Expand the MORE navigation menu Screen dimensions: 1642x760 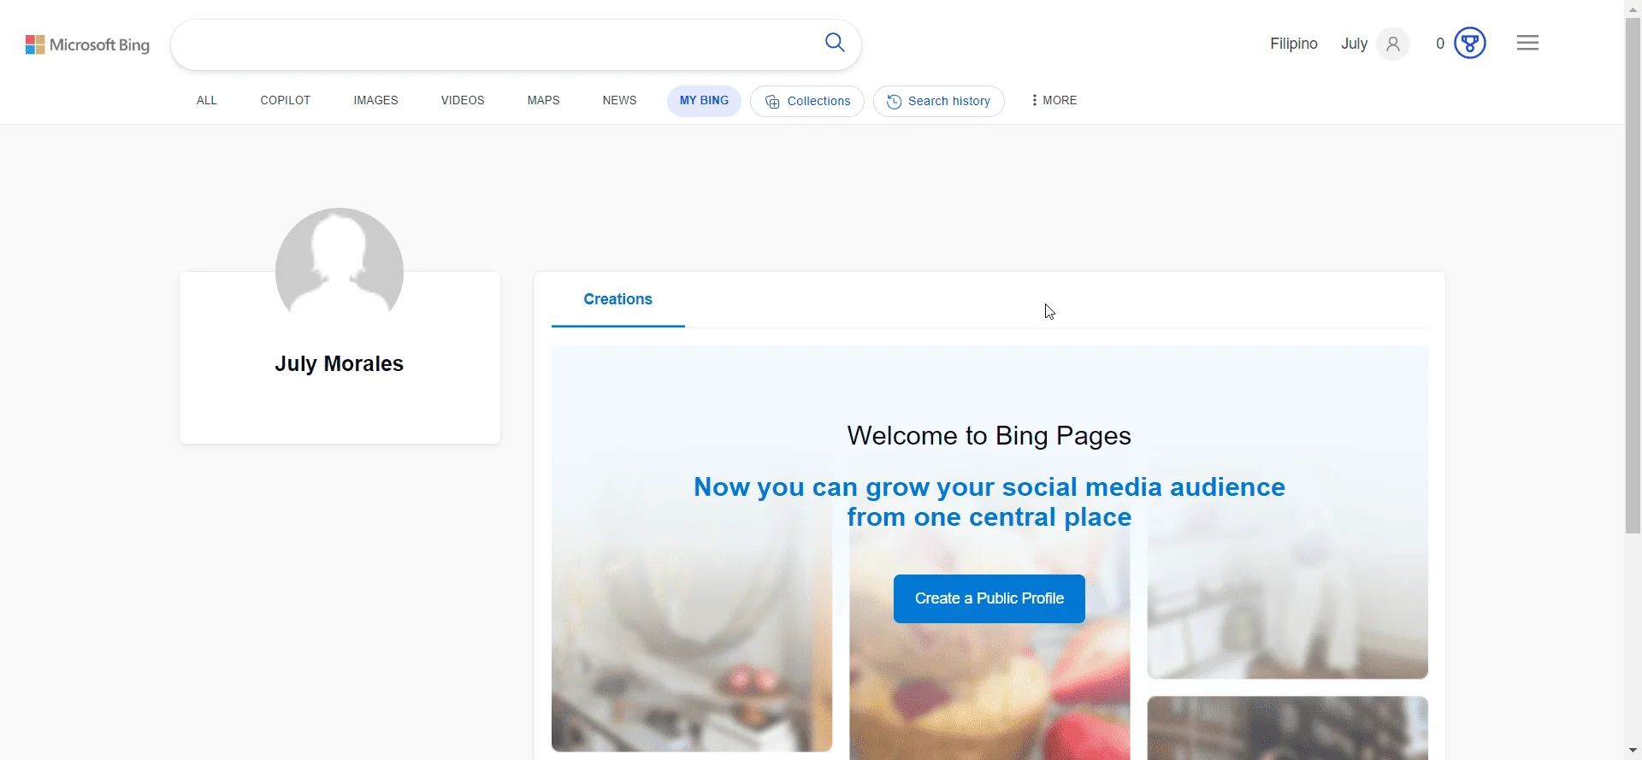point(1054,100)
